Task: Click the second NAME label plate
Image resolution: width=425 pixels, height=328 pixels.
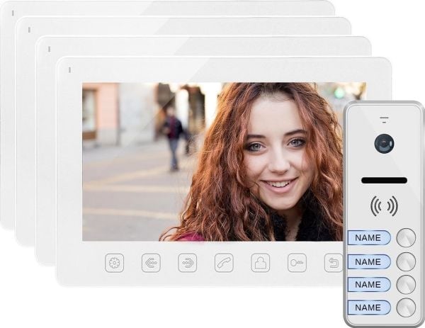Action: (369, 262)
